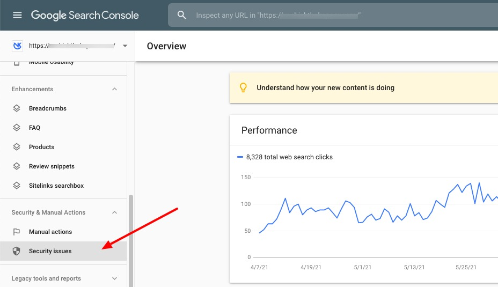Collapse the Enhancements section

[x=115, y=89]
